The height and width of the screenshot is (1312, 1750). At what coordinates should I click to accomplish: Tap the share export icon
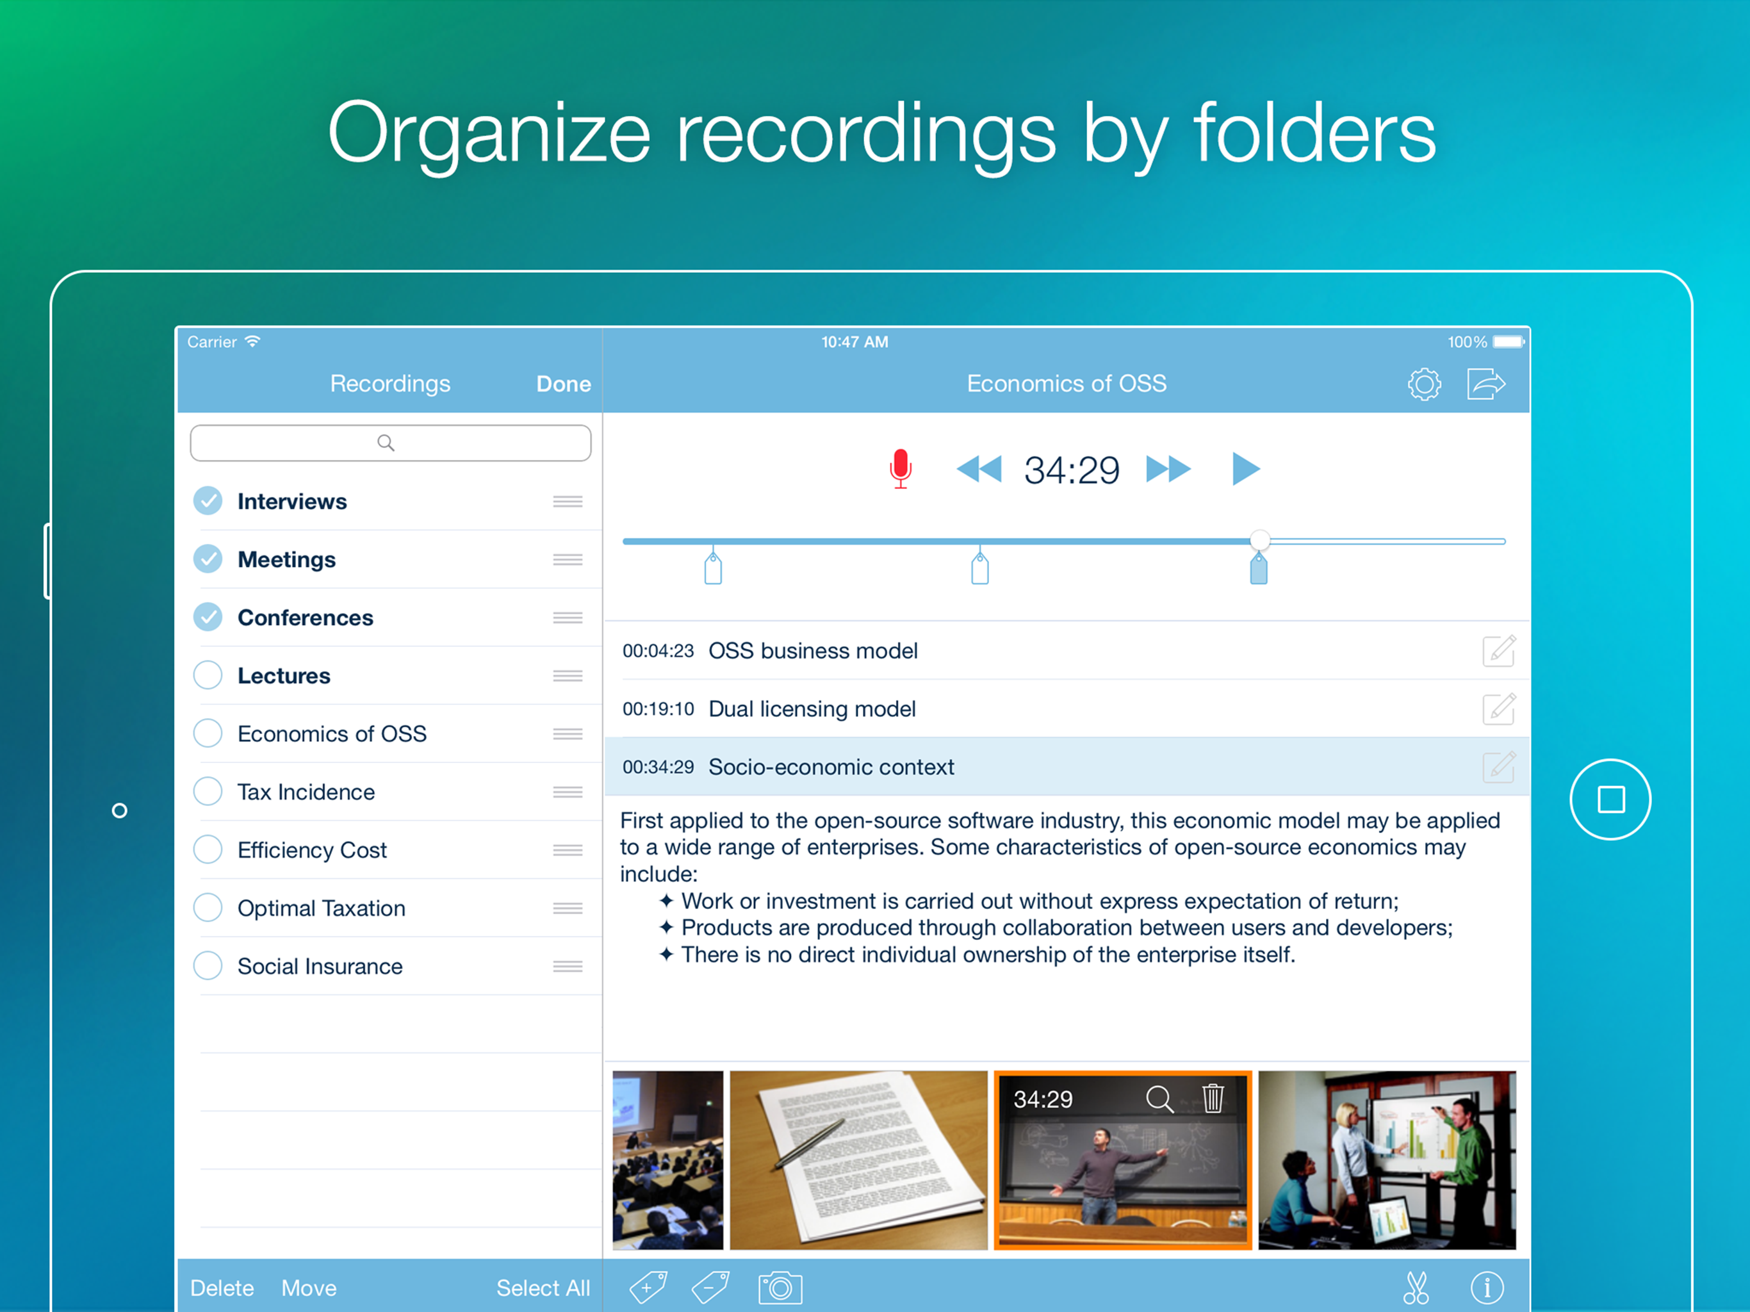tap(1485, 384)
